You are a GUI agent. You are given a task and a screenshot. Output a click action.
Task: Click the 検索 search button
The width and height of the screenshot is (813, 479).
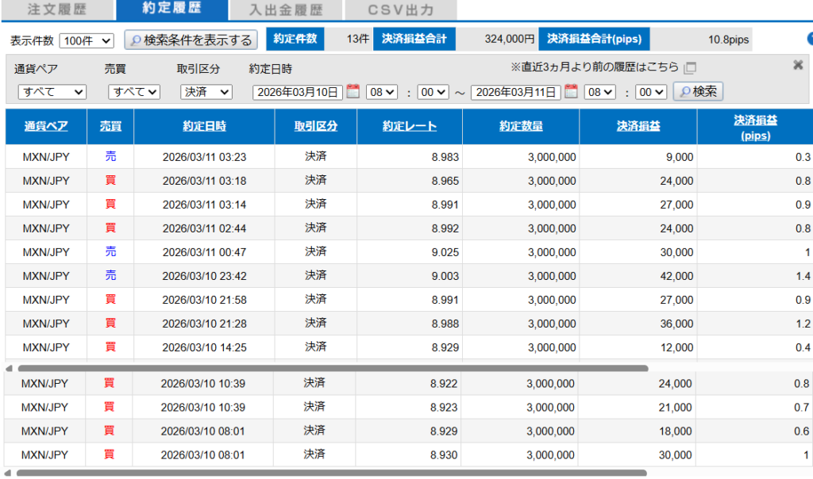point(698,92)
